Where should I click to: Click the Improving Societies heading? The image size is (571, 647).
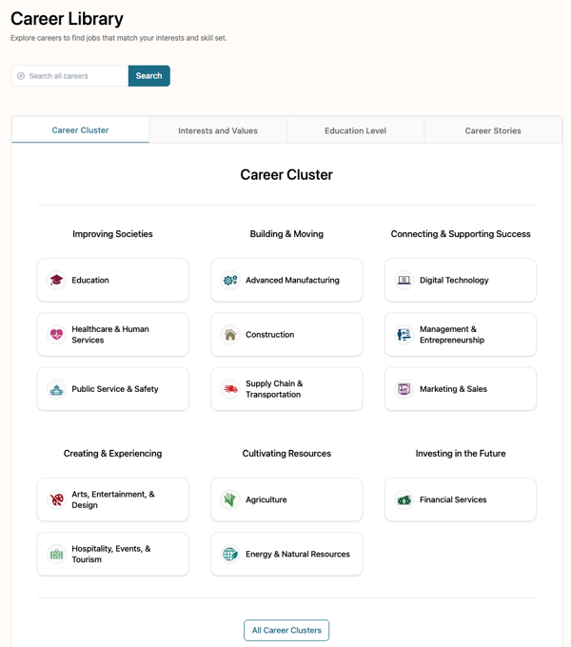click(112, 234)
